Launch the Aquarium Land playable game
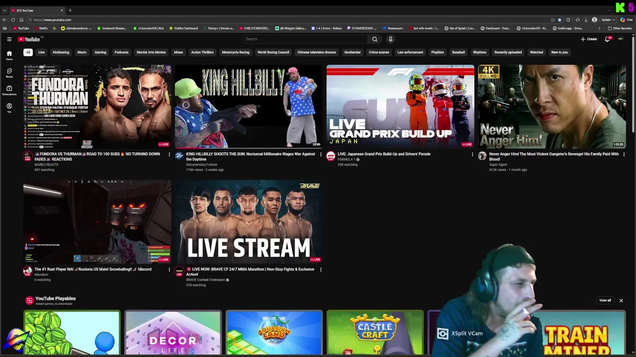The width and height of the screenshot is (636, 357). pos(274,333)
